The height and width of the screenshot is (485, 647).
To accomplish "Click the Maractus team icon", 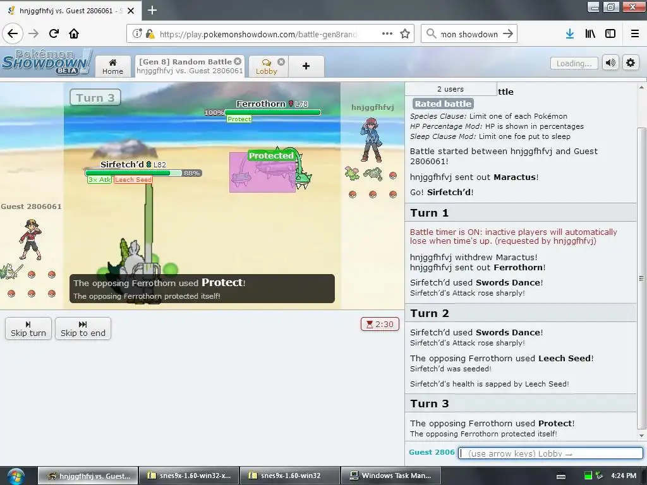I will [352, 174].
